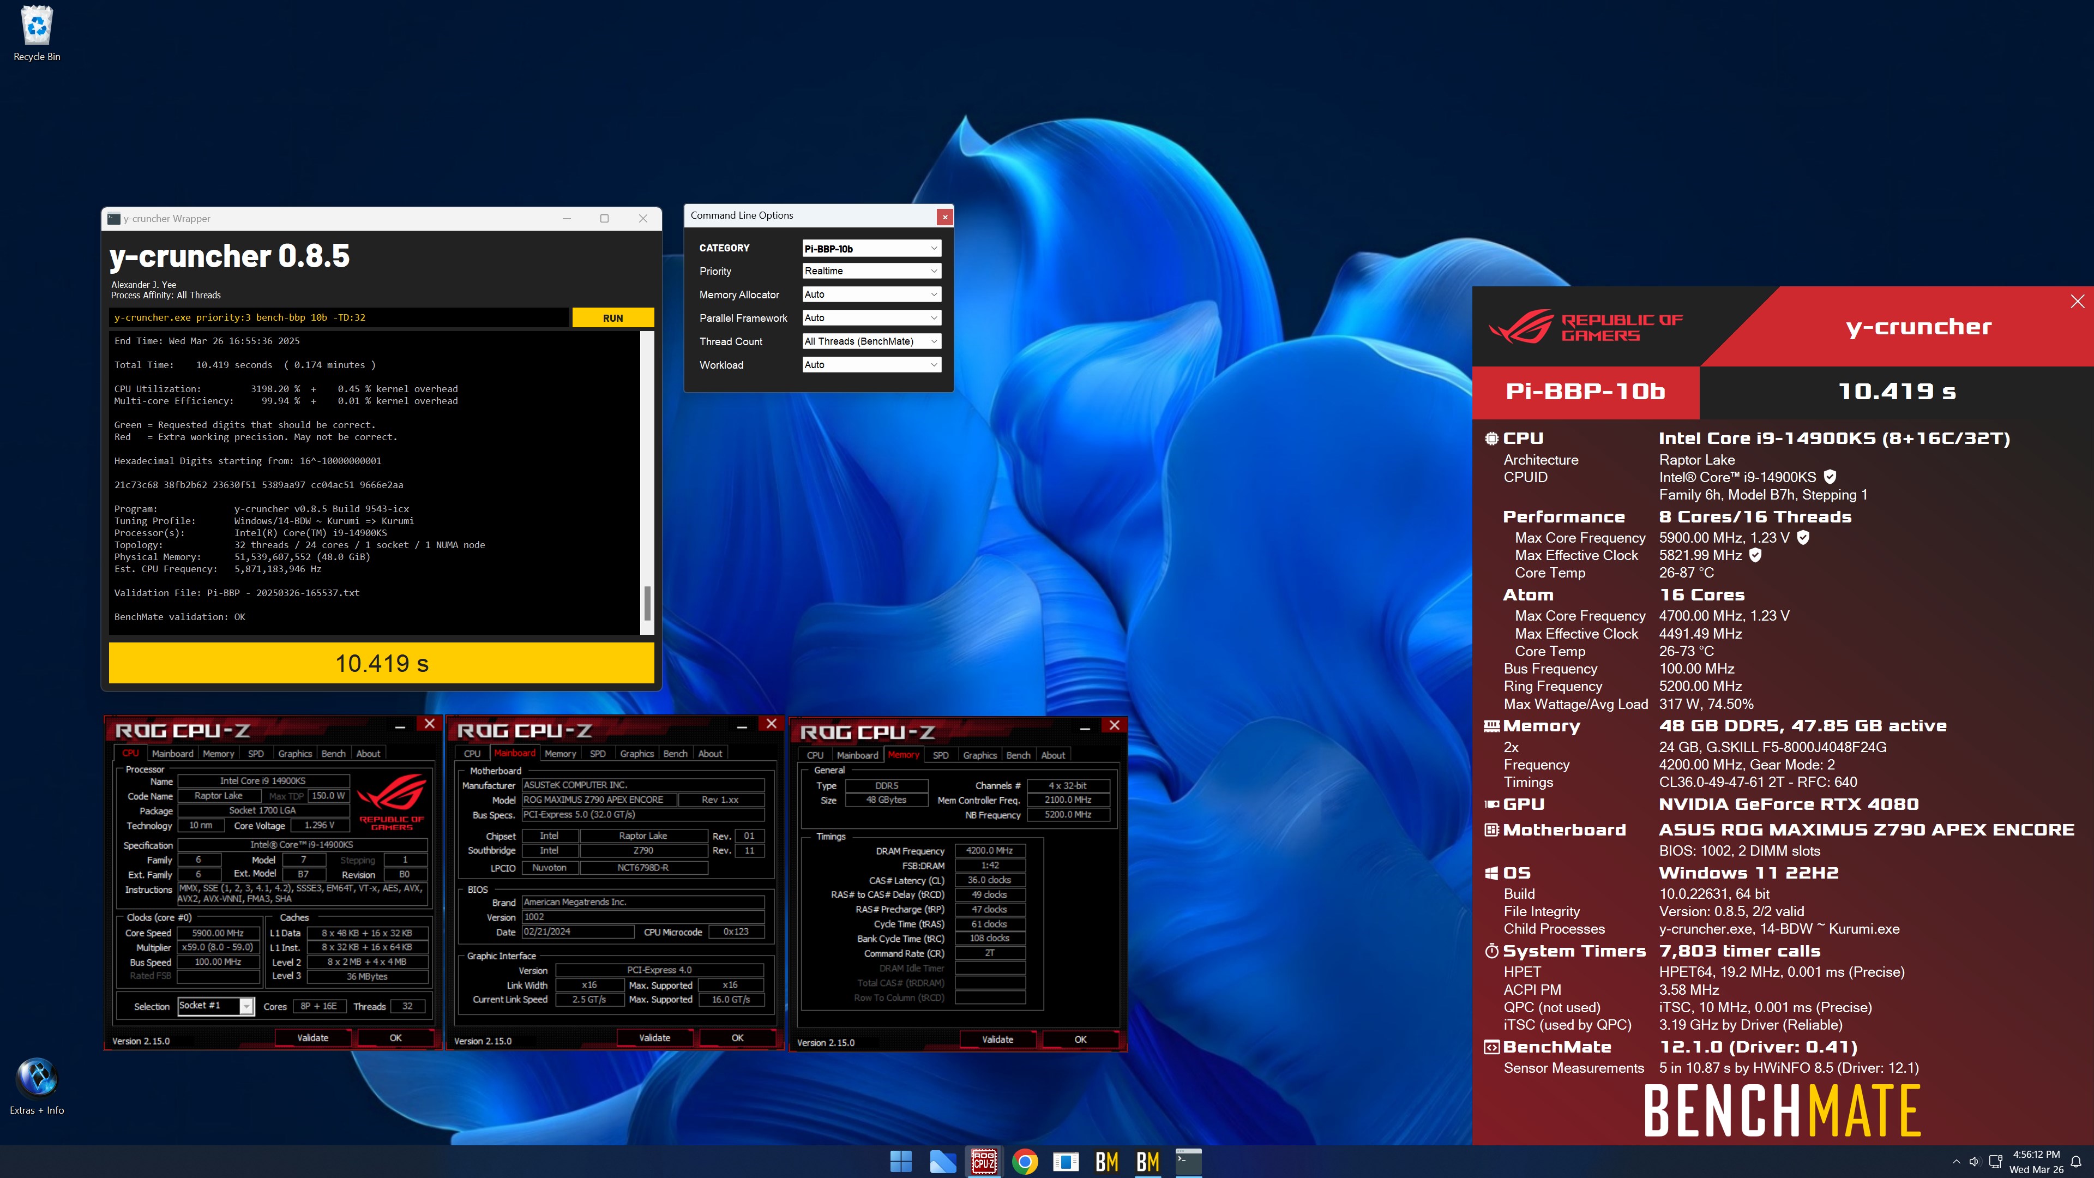This screenshot has width=2094, height=1178.
Task: Click the CPU chip icon in BenchMate panel
Action: click(x=1491, y=438)
